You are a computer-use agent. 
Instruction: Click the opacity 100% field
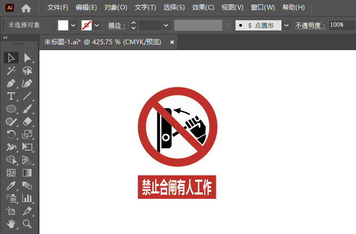(342, 25)
